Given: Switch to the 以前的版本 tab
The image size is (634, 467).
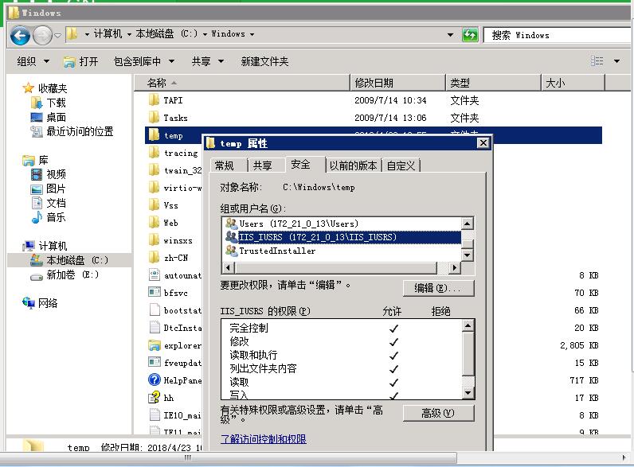Looking at the screenshot, I should pos(353,165).
